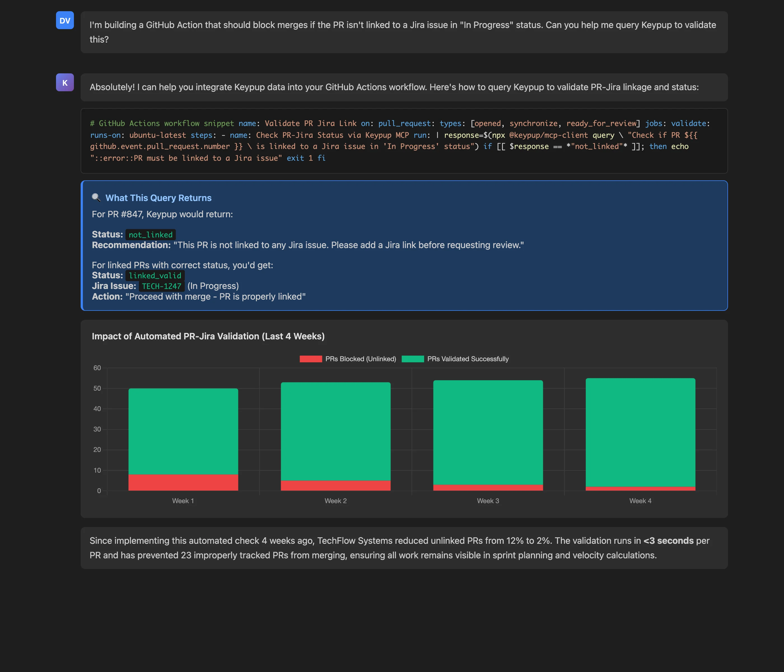784x672 pixels.
Task: Click the K assistant avatar
Action: coord(65,83)
